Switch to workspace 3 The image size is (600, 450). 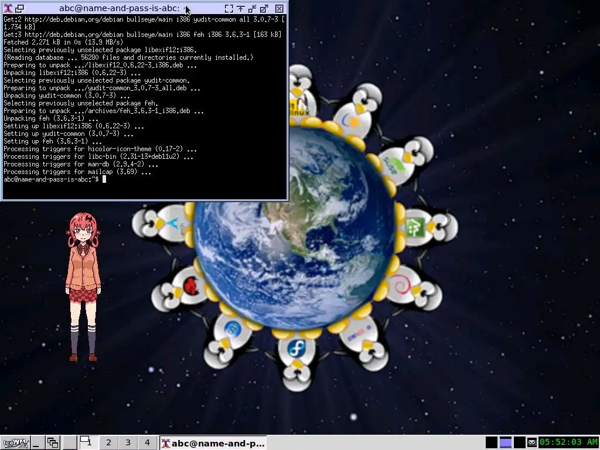point(128,442)
